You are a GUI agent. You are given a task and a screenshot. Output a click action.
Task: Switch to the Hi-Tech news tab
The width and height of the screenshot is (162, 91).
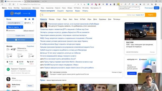click(x=83, y=19)
